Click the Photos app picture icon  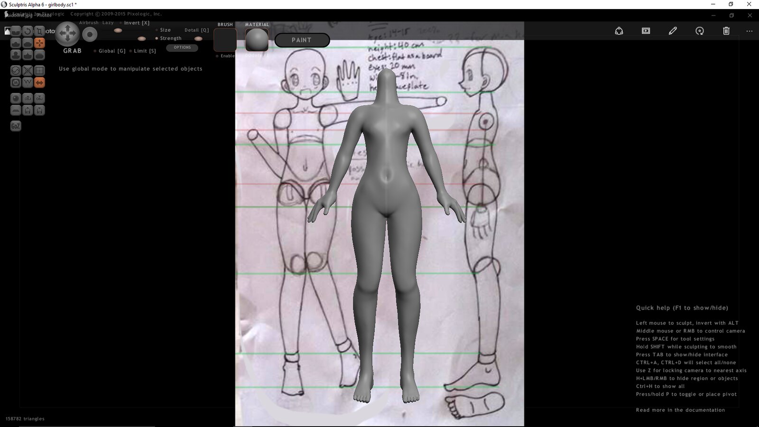[x=7, y=31]
